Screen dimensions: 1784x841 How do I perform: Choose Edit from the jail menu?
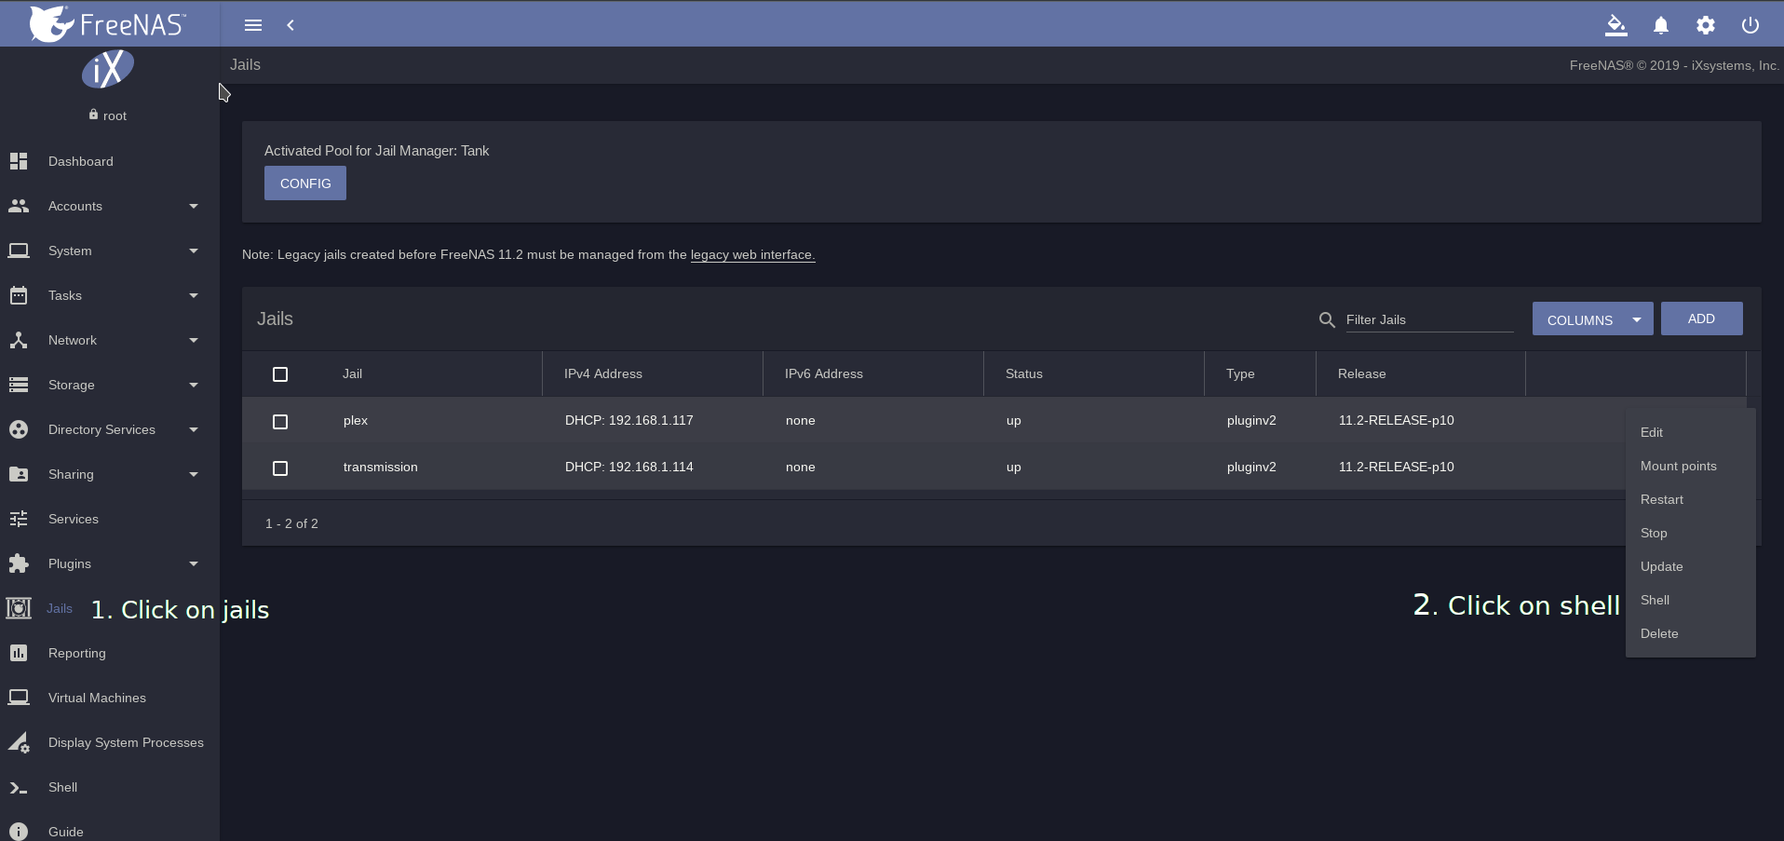(x=1690, y=432)
